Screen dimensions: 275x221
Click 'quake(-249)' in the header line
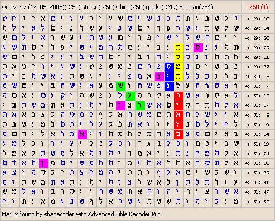pos(162,7)
